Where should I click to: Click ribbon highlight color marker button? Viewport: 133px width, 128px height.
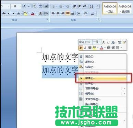pyautogui.click(x=26, y=13)
